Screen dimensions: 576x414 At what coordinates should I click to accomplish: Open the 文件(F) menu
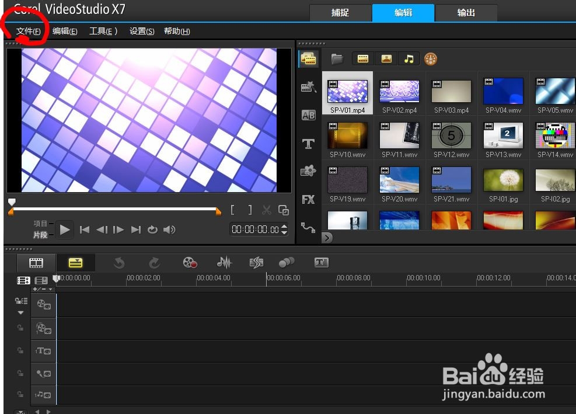28,32
